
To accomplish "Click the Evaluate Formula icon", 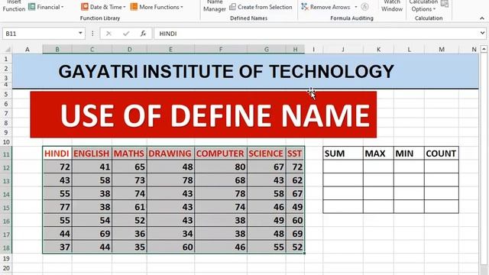I will coord(365,7).
